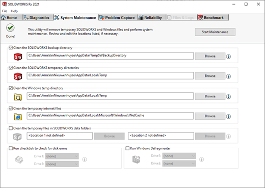Image resolution: width=265 pixels, height=188 pixels.
Task: Open Defragmenter Drive2 dropdown
Action: (179, 164)
